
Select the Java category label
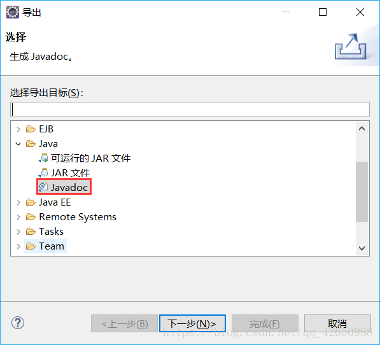pos(48,144)
